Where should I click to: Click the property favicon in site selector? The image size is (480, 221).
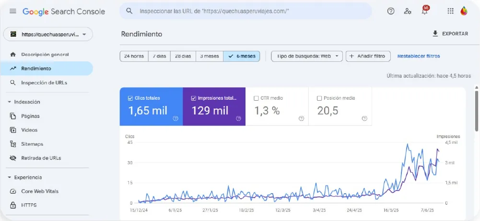[x=13, y=35]
